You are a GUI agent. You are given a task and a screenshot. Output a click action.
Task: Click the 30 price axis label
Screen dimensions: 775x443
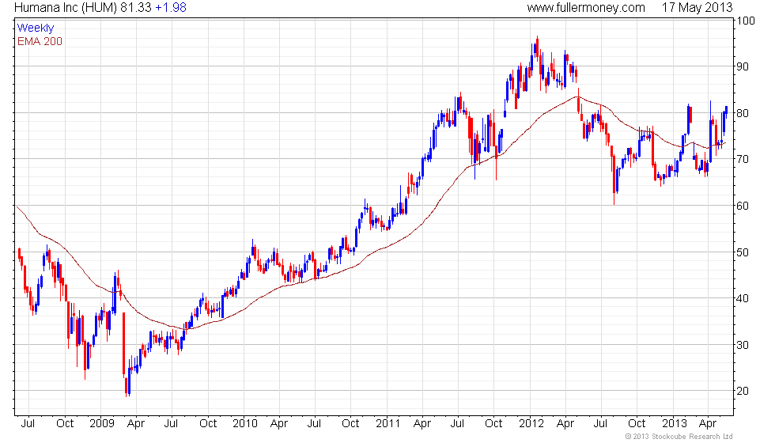tap(743, 345)
